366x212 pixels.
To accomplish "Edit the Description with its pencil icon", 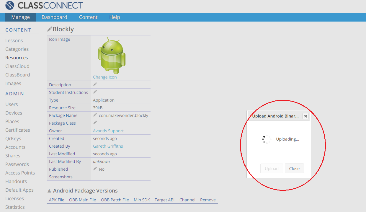I will 95,84.
